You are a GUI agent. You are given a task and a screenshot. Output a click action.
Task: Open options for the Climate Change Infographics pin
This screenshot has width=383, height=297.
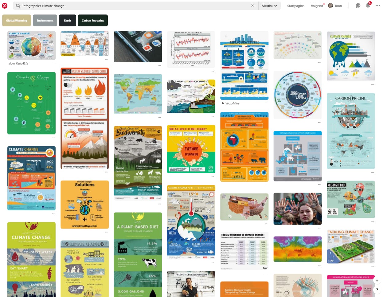(x=53, y=63)
